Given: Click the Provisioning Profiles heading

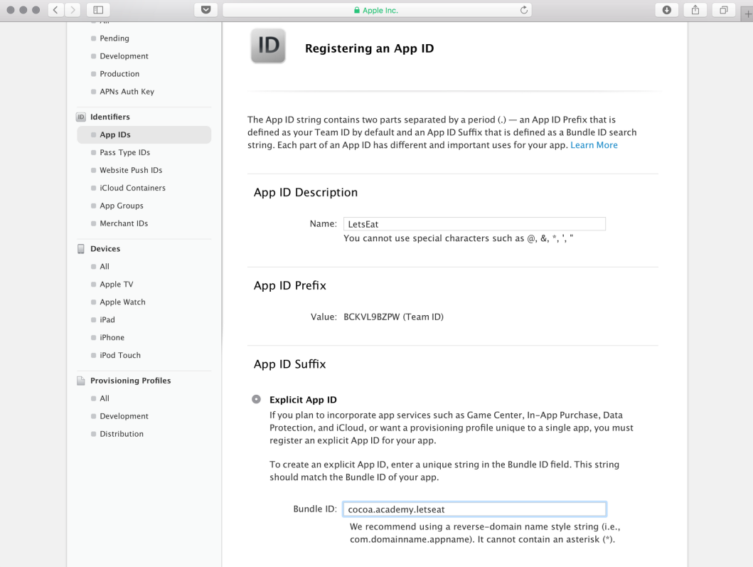Looking at the screenshot, I should coord(131,381).
